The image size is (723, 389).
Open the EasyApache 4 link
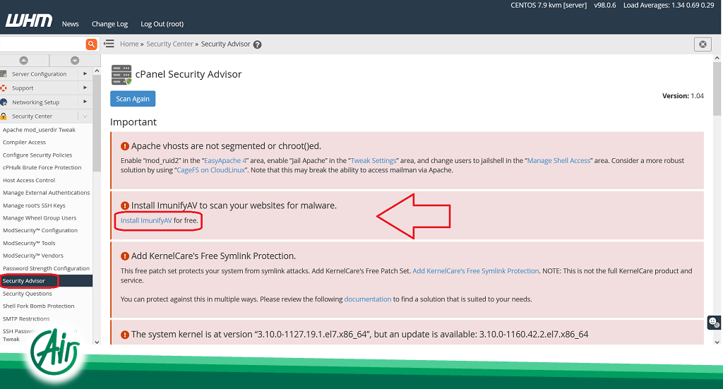click(225, 161)
